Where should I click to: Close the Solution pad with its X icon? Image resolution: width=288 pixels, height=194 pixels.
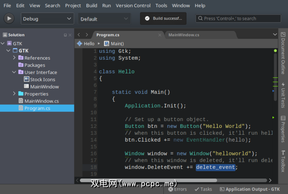[70, 35]
